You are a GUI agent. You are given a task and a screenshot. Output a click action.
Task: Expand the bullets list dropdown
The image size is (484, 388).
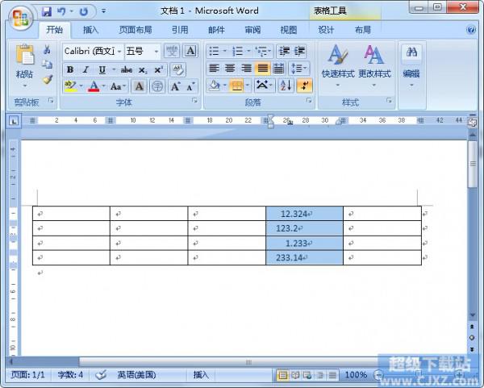click(x=225, y=51)
